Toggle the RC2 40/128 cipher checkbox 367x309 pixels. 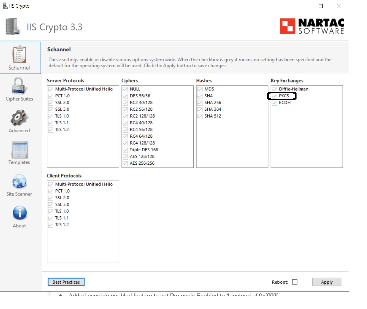click(125, 103)
